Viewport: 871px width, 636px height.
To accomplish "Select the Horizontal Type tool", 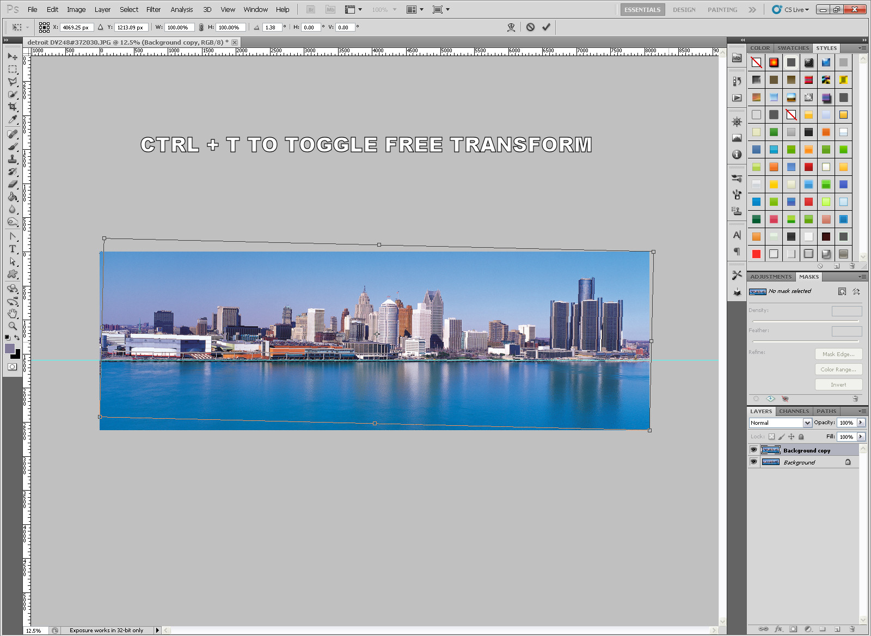I will coord(13,248).
